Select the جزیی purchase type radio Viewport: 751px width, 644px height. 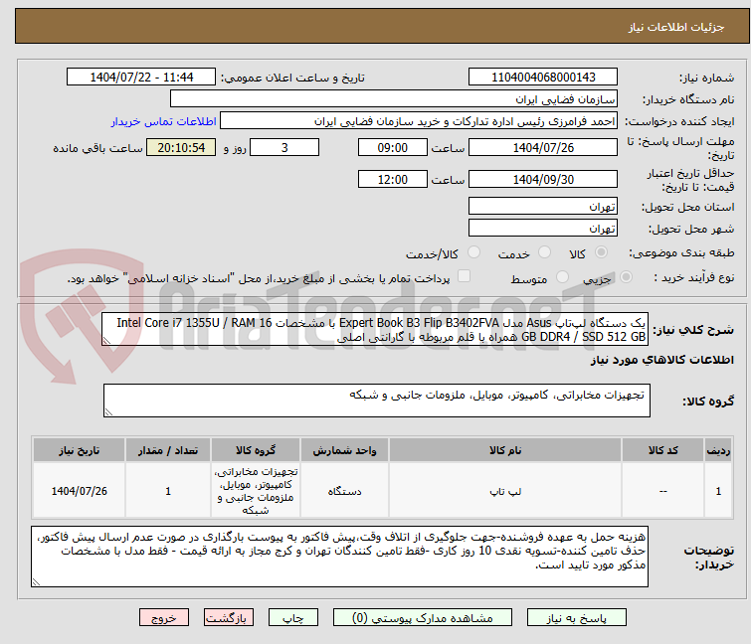click(626, 277)
